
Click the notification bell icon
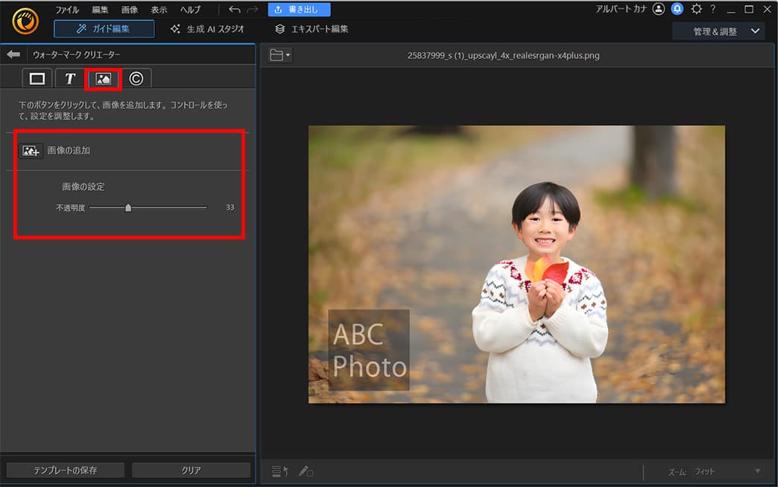pyautogui.click(x=677, y=9)
